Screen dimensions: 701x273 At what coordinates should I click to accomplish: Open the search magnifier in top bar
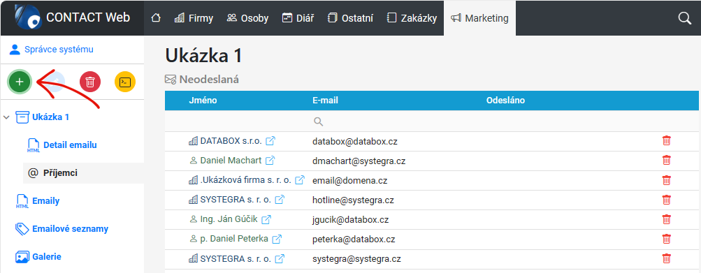click(684, 18)
